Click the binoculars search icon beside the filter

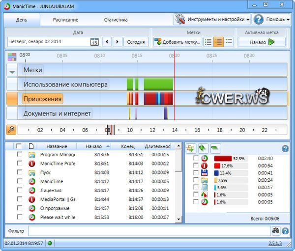pyautogui.click(x=276, y=231)
